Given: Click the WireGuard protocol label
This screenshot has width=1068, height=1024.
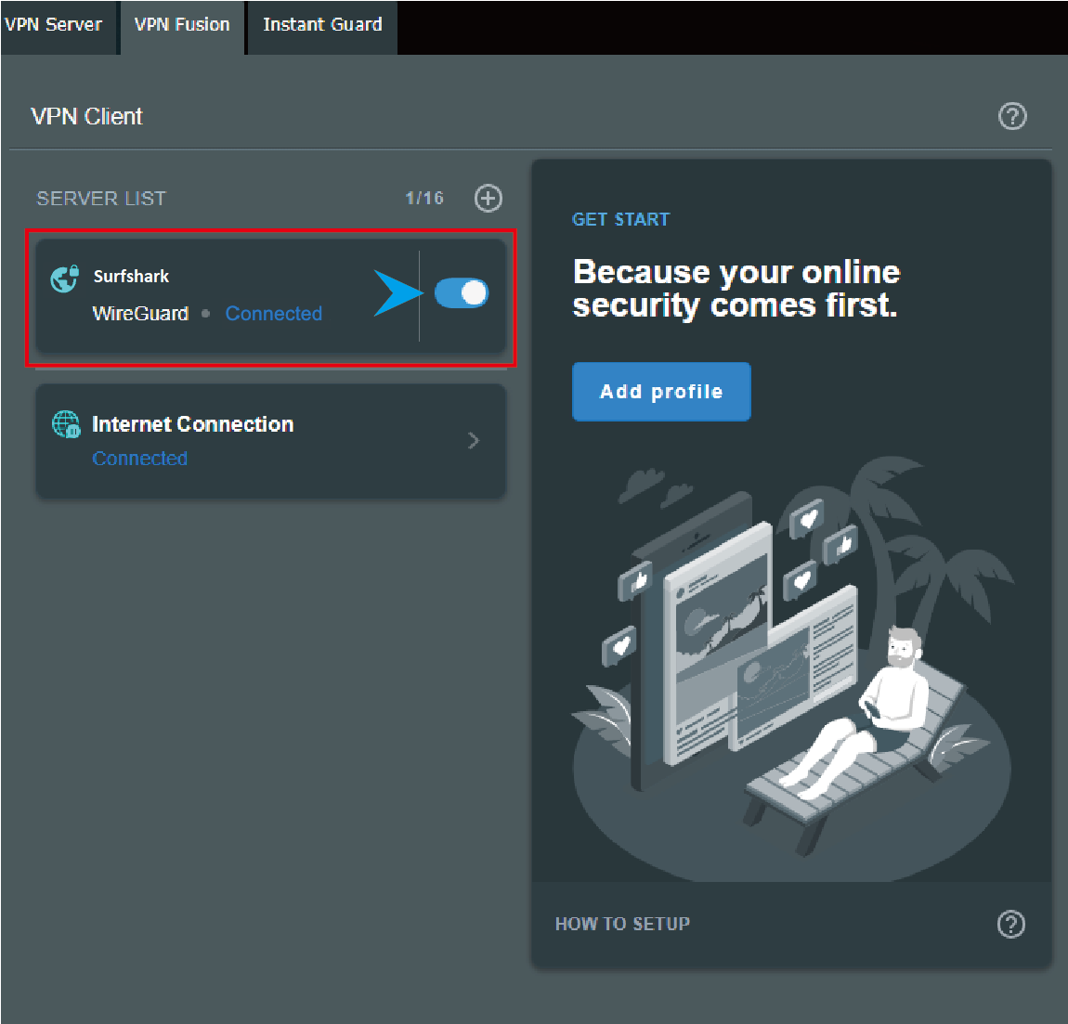Looking at the screenshot, I should tap(140, 314).
